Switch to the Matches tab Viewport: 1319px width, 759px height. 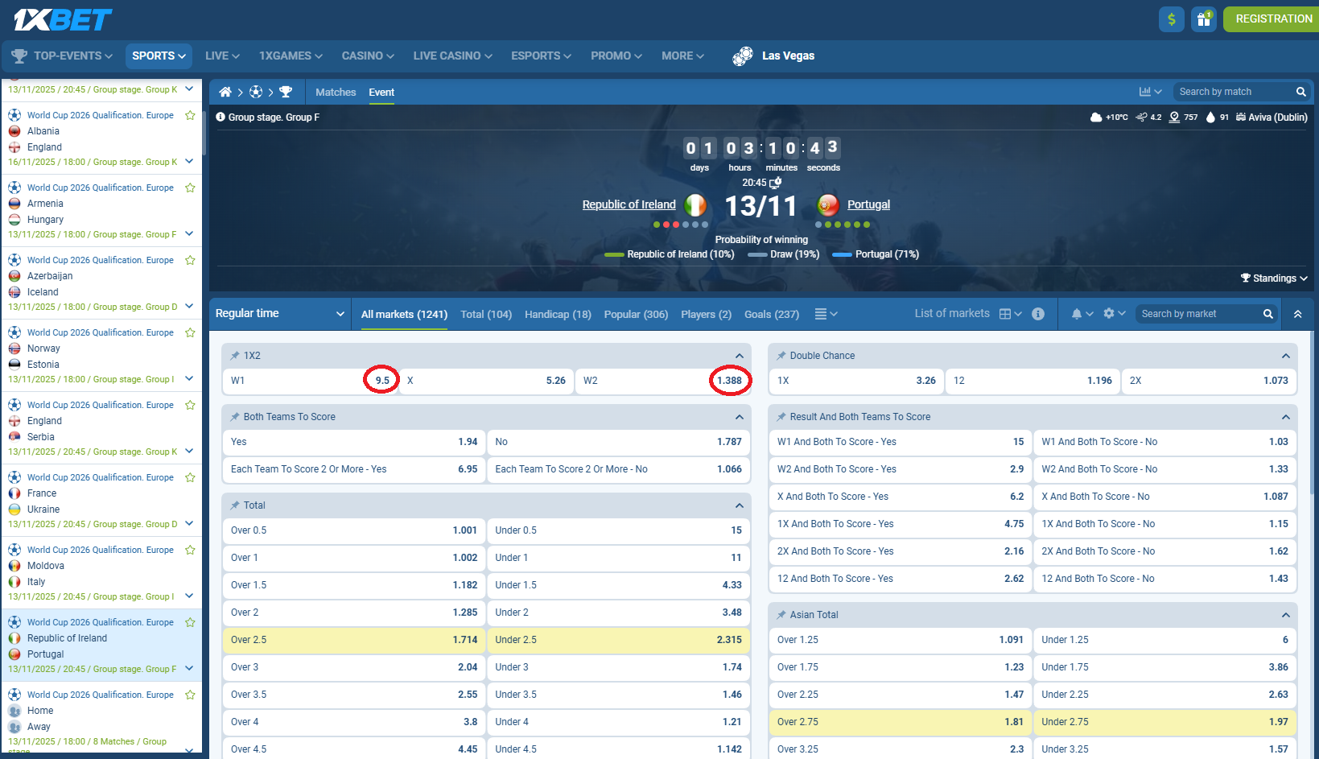tap(336, 92)
